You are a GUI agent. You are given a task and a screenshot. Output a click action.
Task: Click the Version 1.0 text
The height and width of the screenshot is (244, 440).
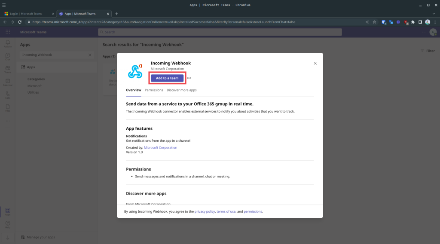[134, 152]
